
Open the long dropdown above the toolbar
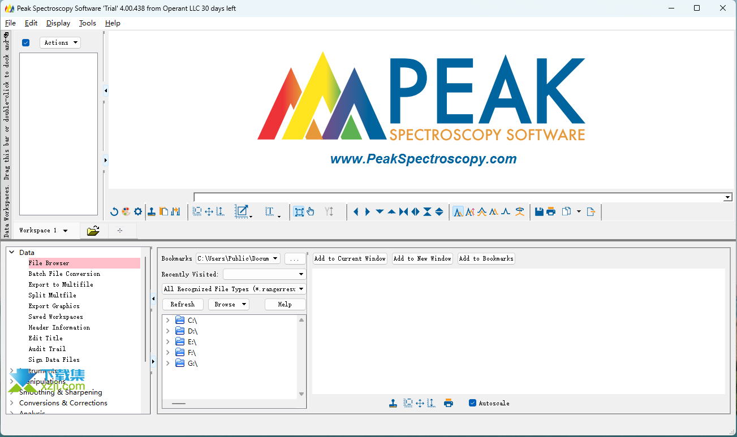pyautogui.click(x=463, y=197)
